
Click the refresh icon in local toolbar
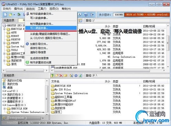(80, 75)
